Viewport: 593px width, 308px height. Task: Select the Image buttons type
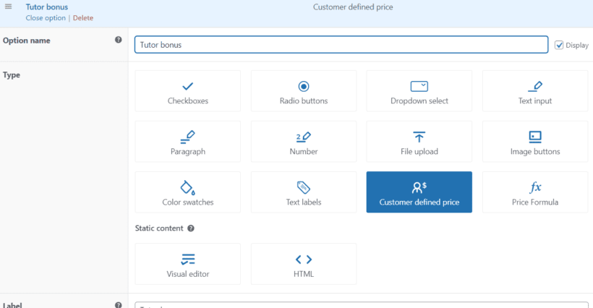(x=534, y=141)
